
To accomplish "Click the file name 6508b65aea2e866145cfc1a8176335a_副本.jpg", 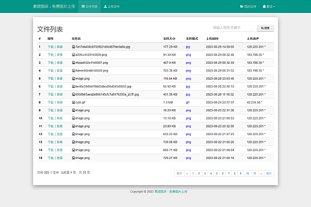I will pyautogui.click(x=107, y=95).
